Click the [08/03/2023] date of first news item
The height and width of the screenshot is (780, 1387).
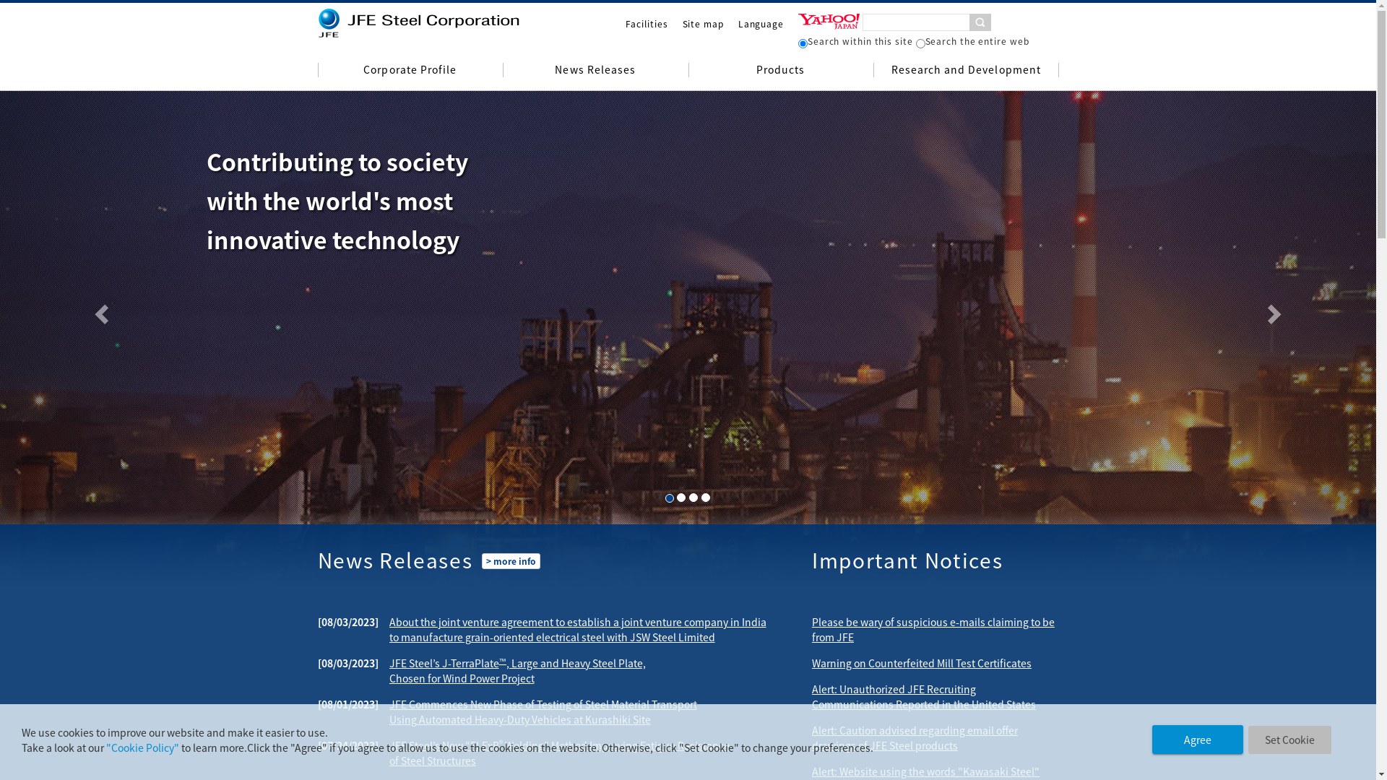(348, 622)
